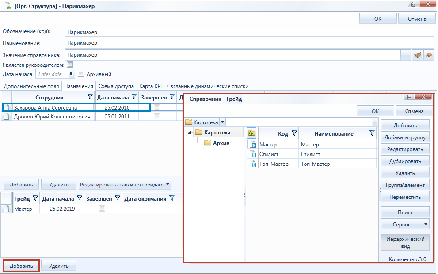Click OK in the Парикмахер window
The width and height of the screenshot is (438, 274).
(377, 19)
